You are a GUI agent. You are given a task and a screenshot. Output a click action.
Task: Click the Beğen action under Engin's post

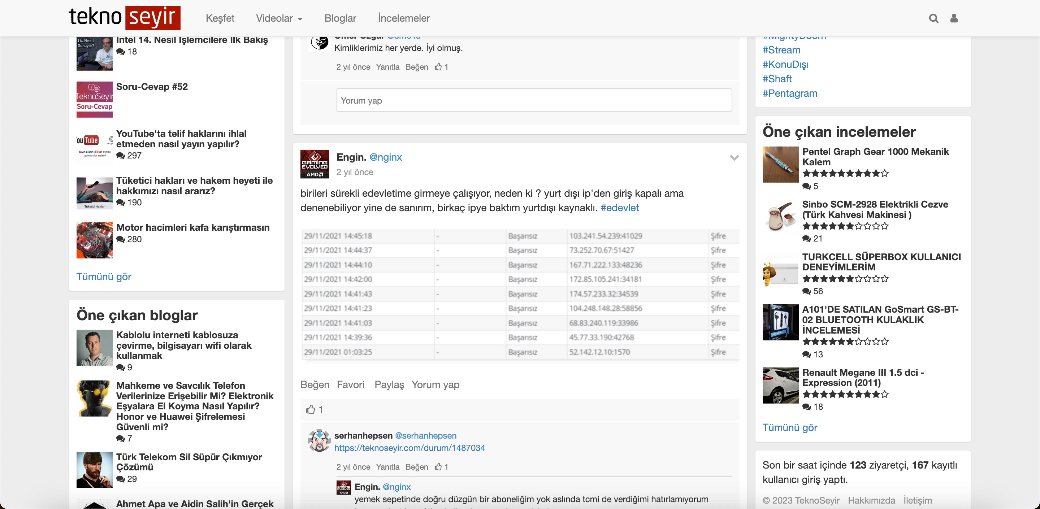(x=315, y=385)
